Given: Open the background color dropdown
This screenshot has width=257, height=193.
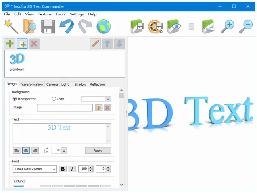Looking at the screenshot, I should coord(108,99).
